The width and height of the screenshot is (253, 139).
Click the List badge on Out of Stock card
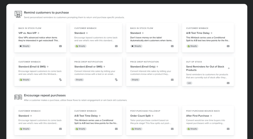(x=189, y=83)
